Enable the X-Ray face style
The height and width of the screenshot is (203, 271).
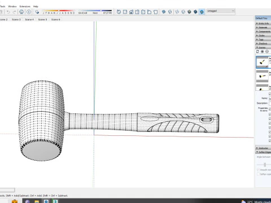(164, 12)
